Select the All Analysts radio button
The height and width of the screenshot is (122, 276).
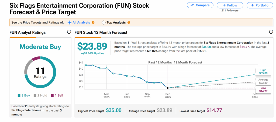click(70, 23)
